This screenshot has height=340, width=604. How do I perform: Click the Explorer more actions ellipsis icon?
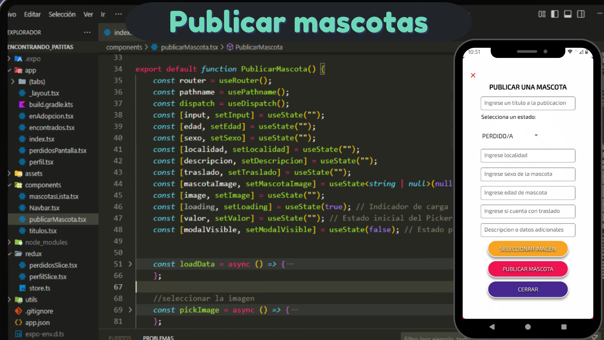[87, 32]
